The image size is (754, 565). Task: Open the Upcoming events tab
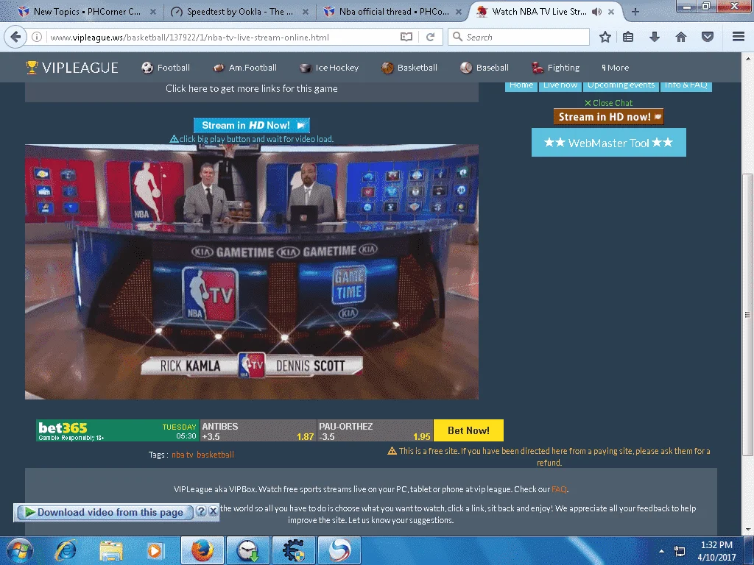(621, 86)
